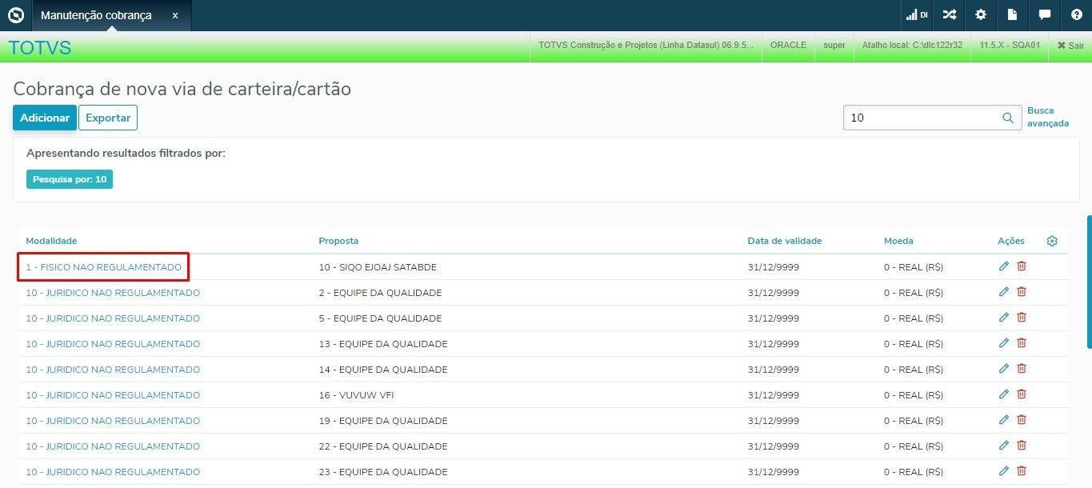
Task: Sort by Moeda column header
Action: [898, 241]
